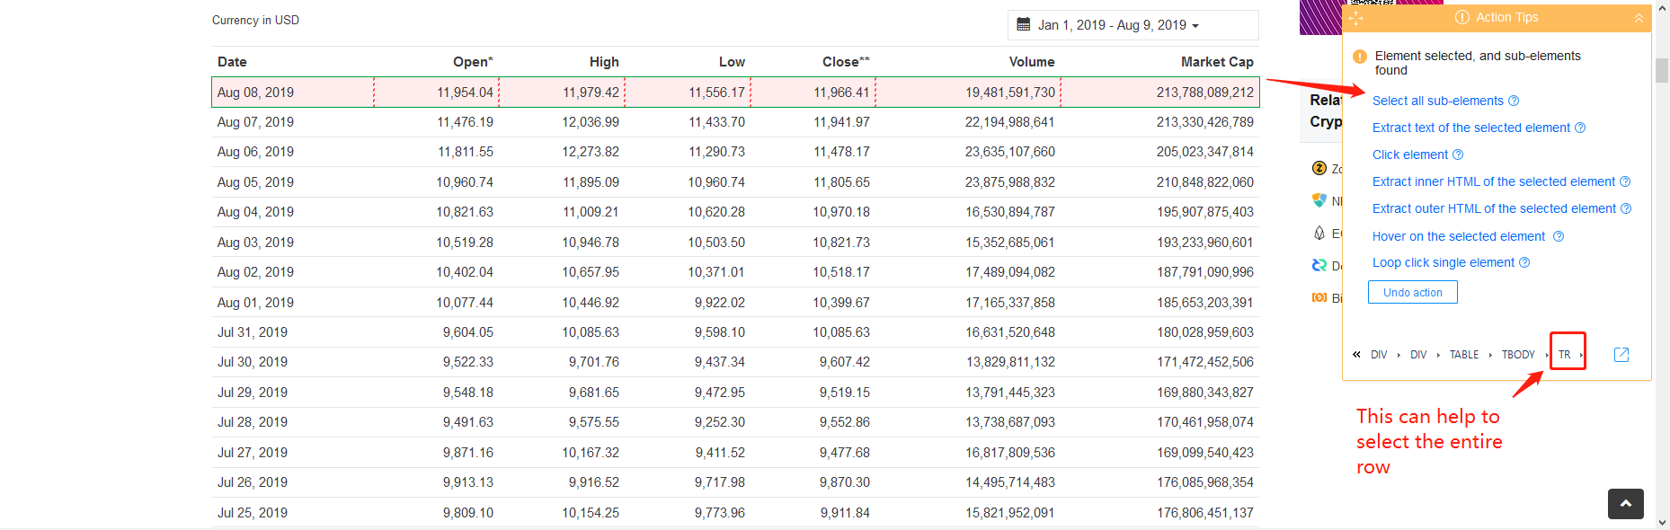
Task: Click the help icon beside Extract text option
Action: pyautogui.click(x=1580, y=128)
